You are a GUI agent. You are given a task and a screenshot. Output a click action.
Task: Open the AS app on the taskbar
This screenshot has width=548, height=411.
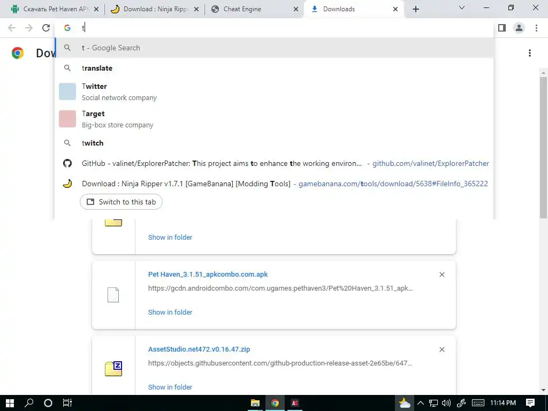pyautogui.click(x=295, y=403)
